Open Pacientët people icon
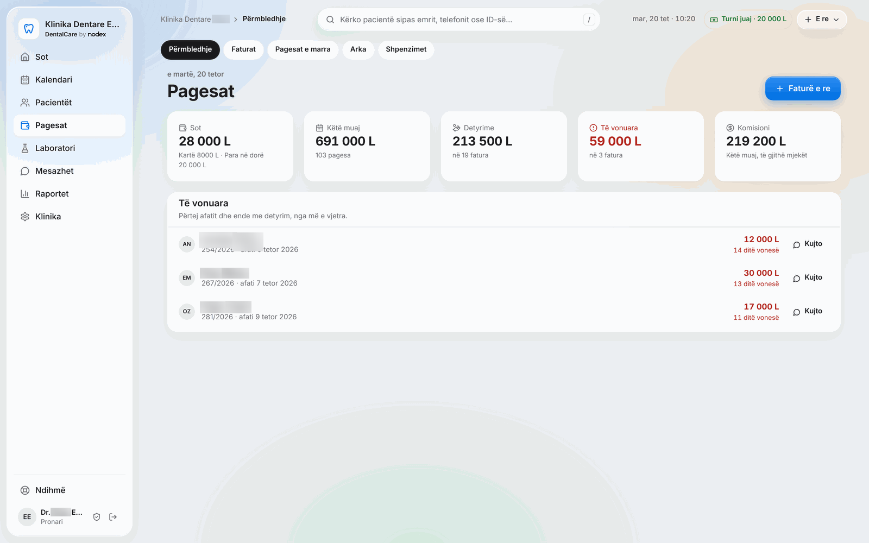 pyautogui.click(x=25, y=103)
